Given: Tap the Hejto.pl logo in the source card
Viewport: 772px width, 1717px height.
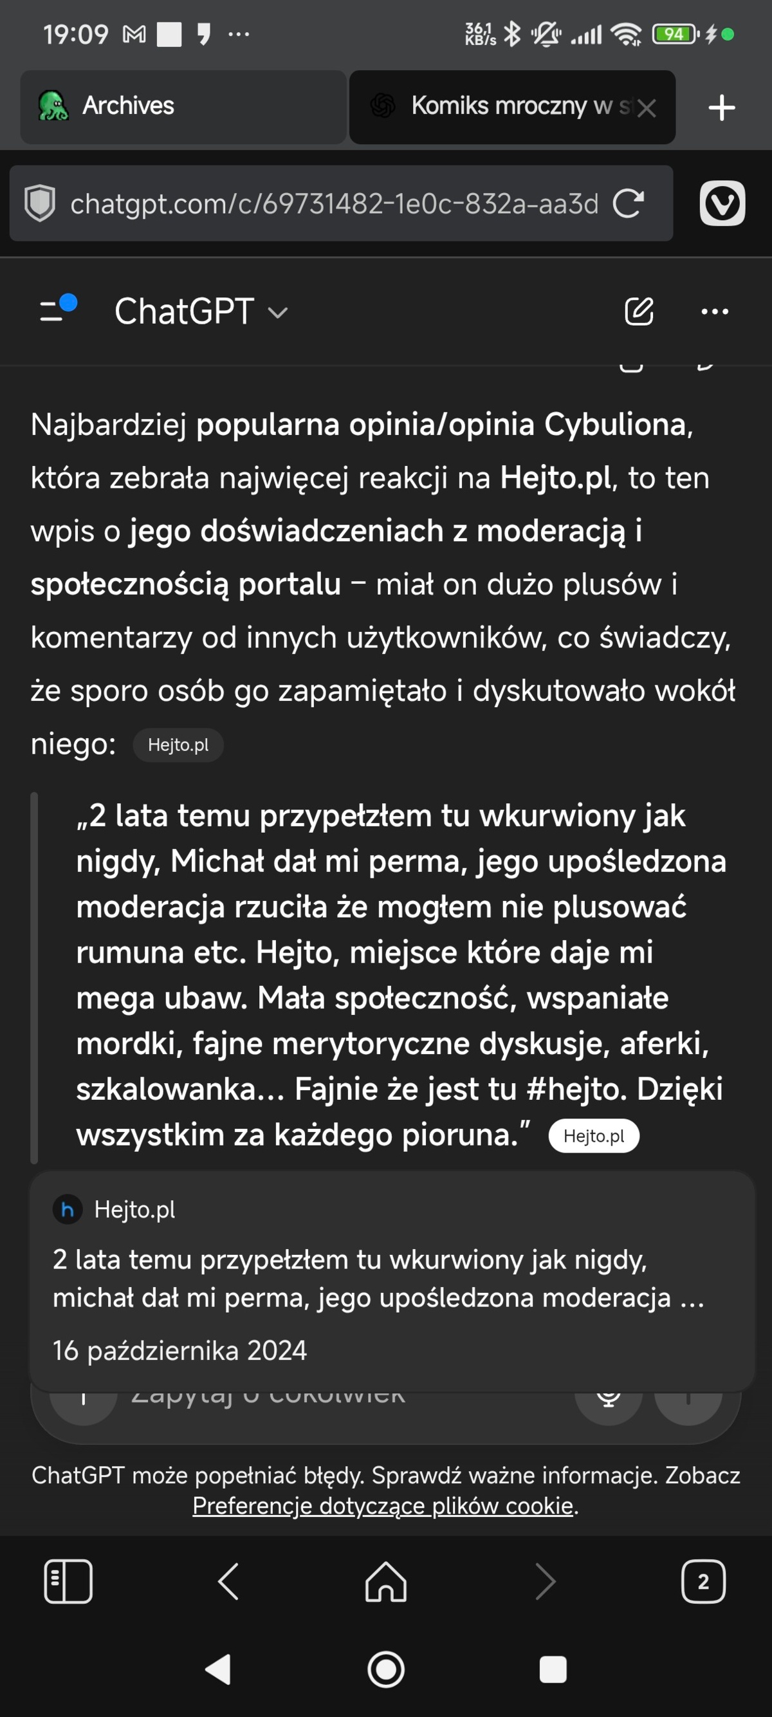Looking at the screenshot, I should pos(68,1210).
